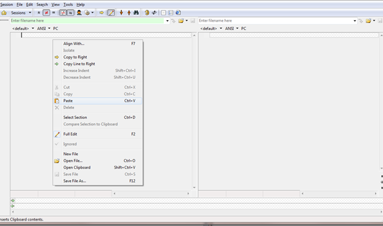
Task: Open Find using the binoculars icon
Action: click(136, 13)
